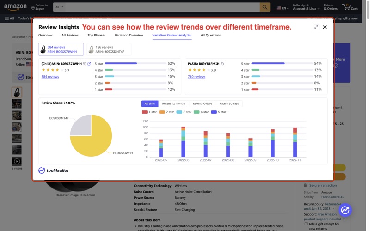Open the Variation Overview tab
370x231 pixels.
129,35
